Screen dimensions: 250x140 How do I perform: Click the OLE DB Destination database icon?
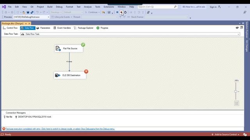click(57, 75)
